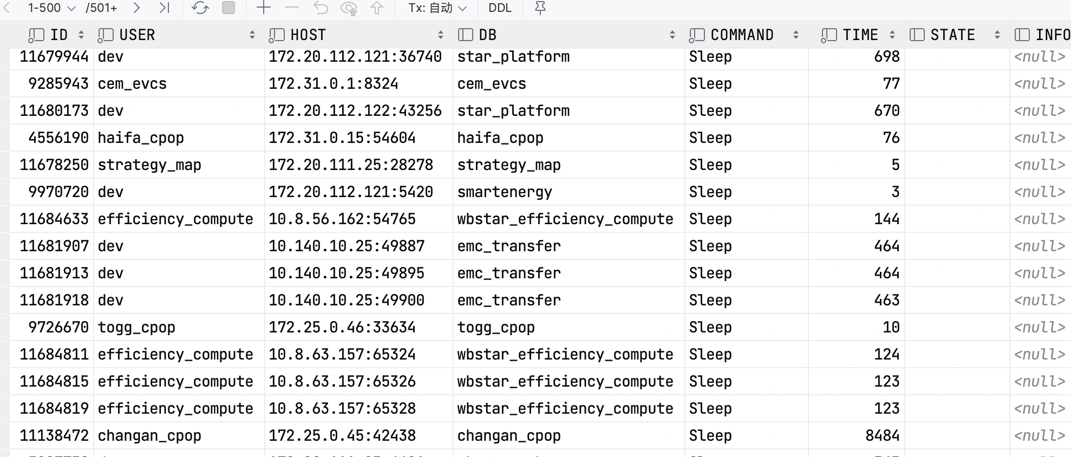Select the TIME cell 8484
Image resolution: width=1071 pixels, height=457 pixels.
(x=857, y=435)
